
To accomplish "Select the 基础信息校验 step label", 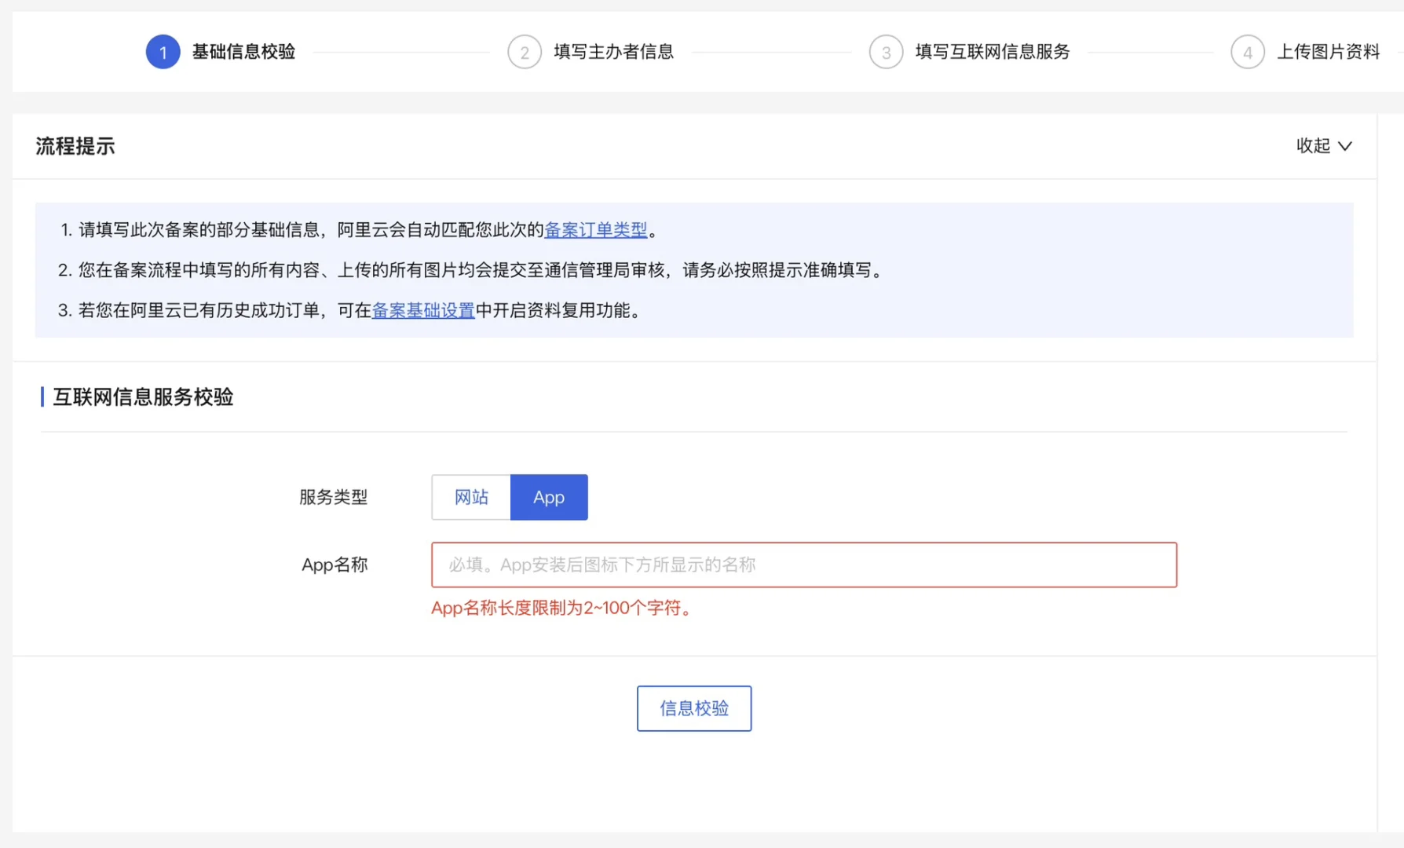I will coord(241,52).
